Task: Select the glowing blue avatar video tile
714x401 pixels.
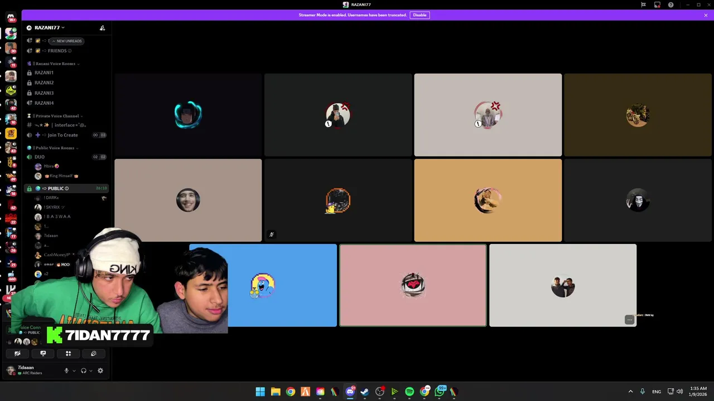Action: point(188,115)
